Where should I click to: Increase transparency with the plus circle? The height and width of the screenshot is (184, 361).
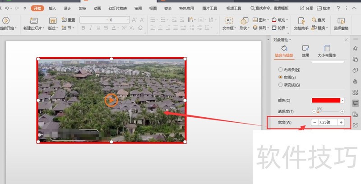point(342,111)
